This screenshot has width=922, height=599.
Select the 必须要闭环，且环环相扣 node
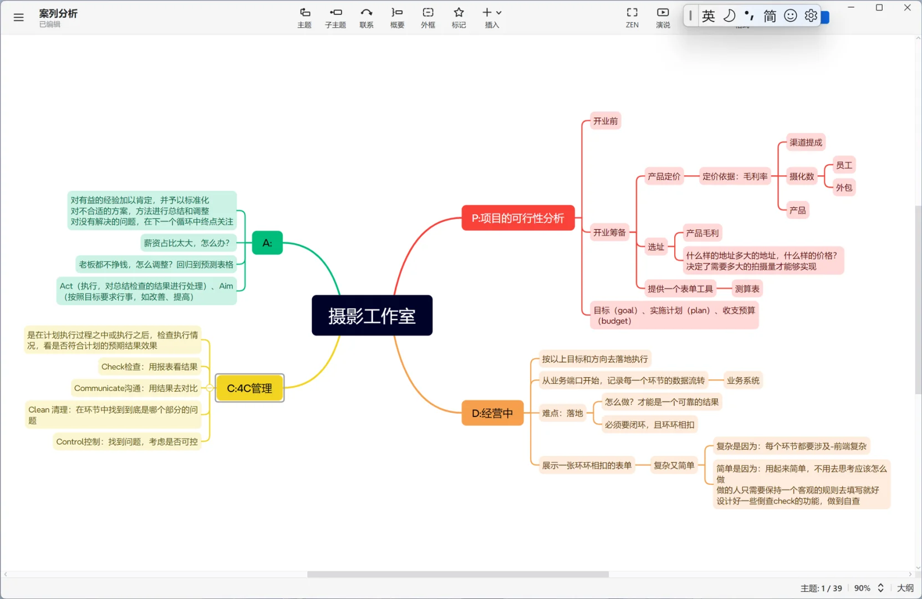pos(649,425)
